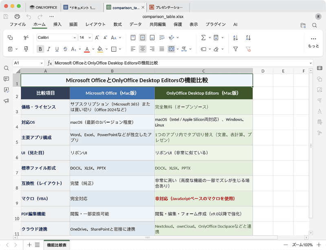Undo the last action
Image resolution: width=326 pixels, height=250 pixels.
29,16
